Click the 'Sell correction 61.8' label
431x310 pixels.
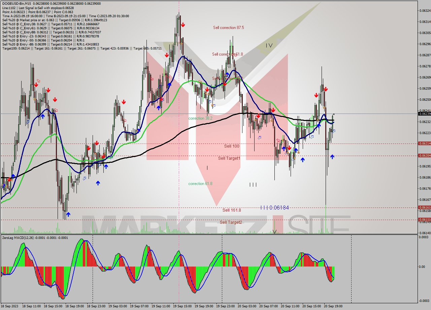[227, 54]
